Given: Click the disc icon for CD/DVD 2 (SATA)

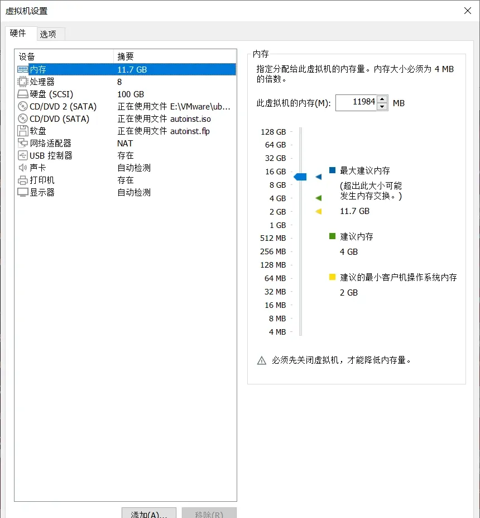Looking at the screenshot, I should pyautogui.click(x=22, y=106).
